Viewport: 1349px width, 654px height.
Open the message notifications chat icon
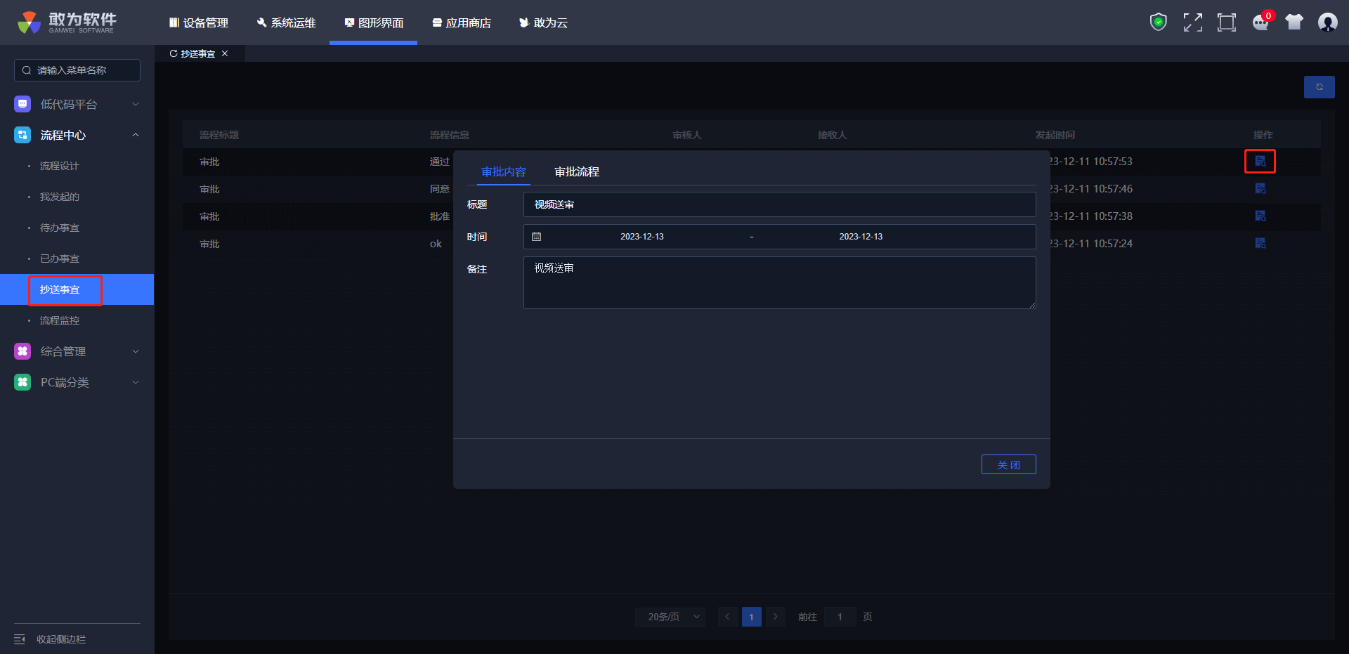[1260, 22]
